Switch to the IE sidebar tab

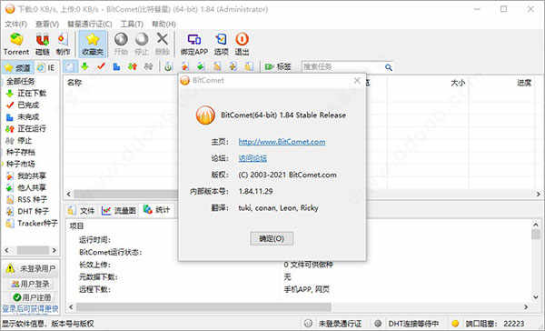[x=46, y=67]
